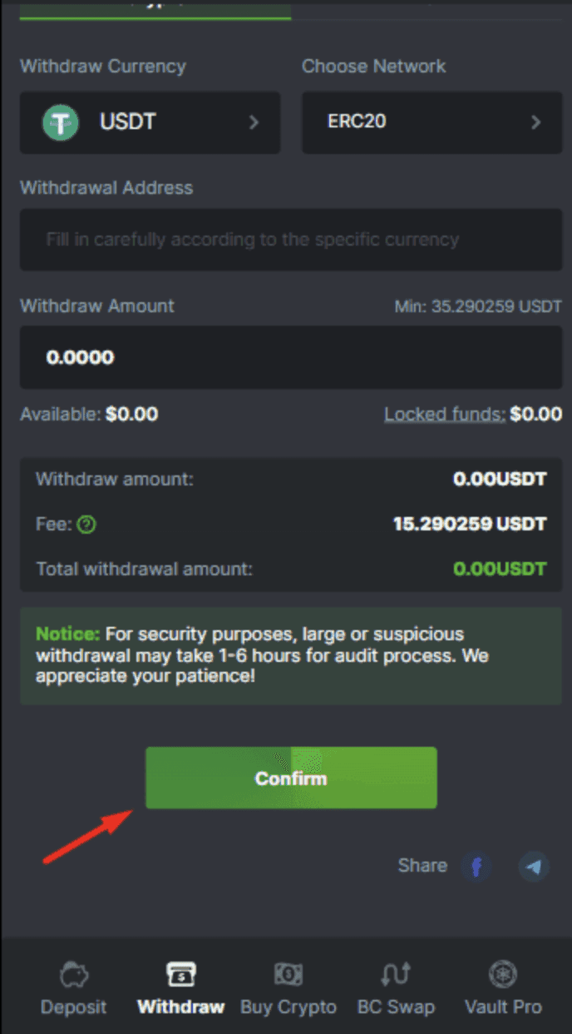572x1034 pixels.
Task: Open the Withdraw Currency selector
Action: click(150, 122)
